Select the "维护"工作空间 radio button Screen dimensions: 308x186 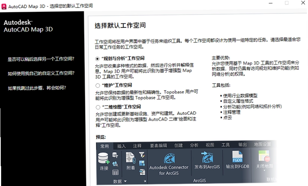[x=98, y=85]
